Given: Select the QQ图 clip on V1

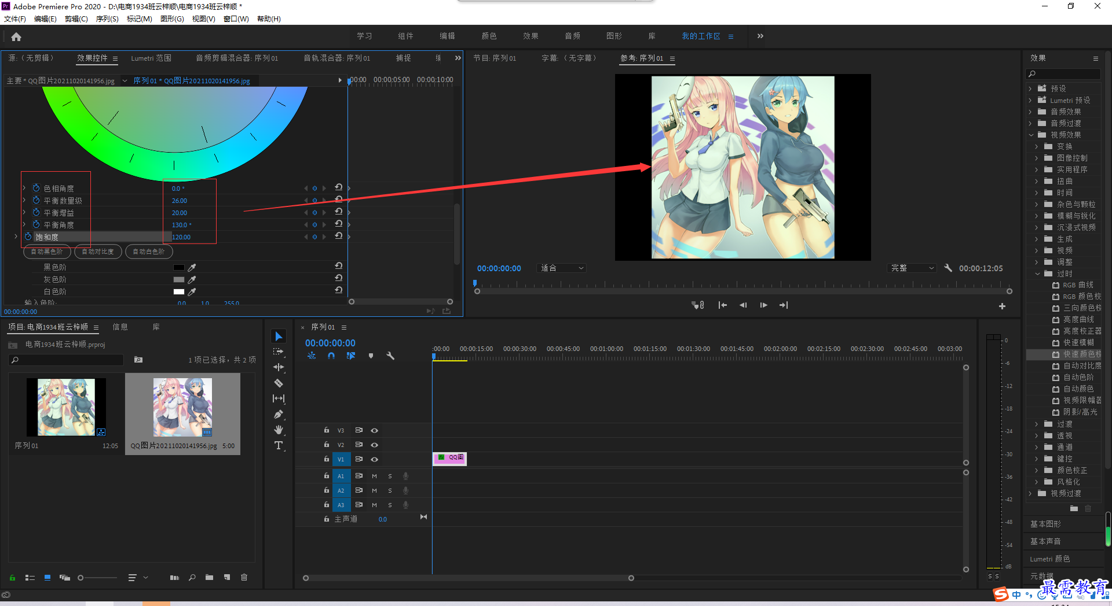Looking at the screenshot, I should [x=449, y=459].
